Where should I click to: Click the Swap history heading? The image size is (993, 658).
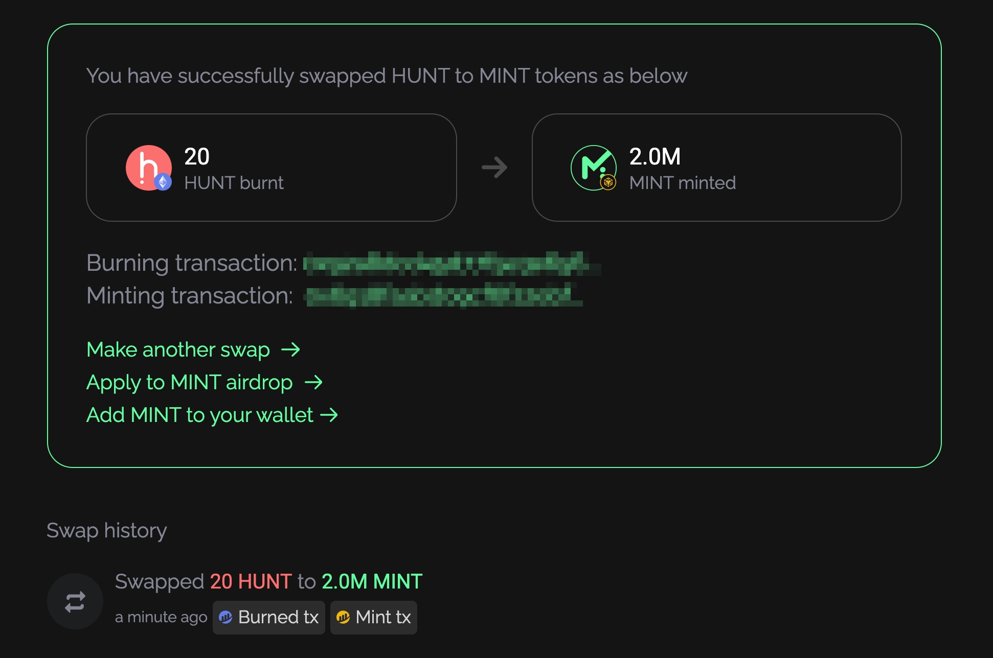(107, 530)
